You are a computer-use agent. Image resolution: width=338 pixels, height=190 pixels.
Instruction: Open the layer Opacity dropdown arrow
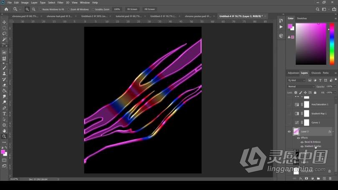[334, 86]
